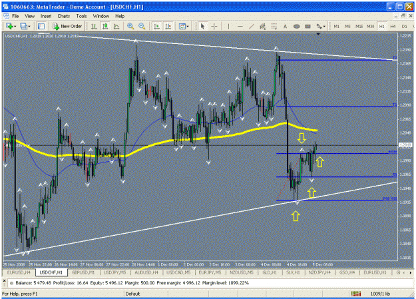Open the Profiles toolbar button
This screenshot has width=416, height=299.
[23, 26]
